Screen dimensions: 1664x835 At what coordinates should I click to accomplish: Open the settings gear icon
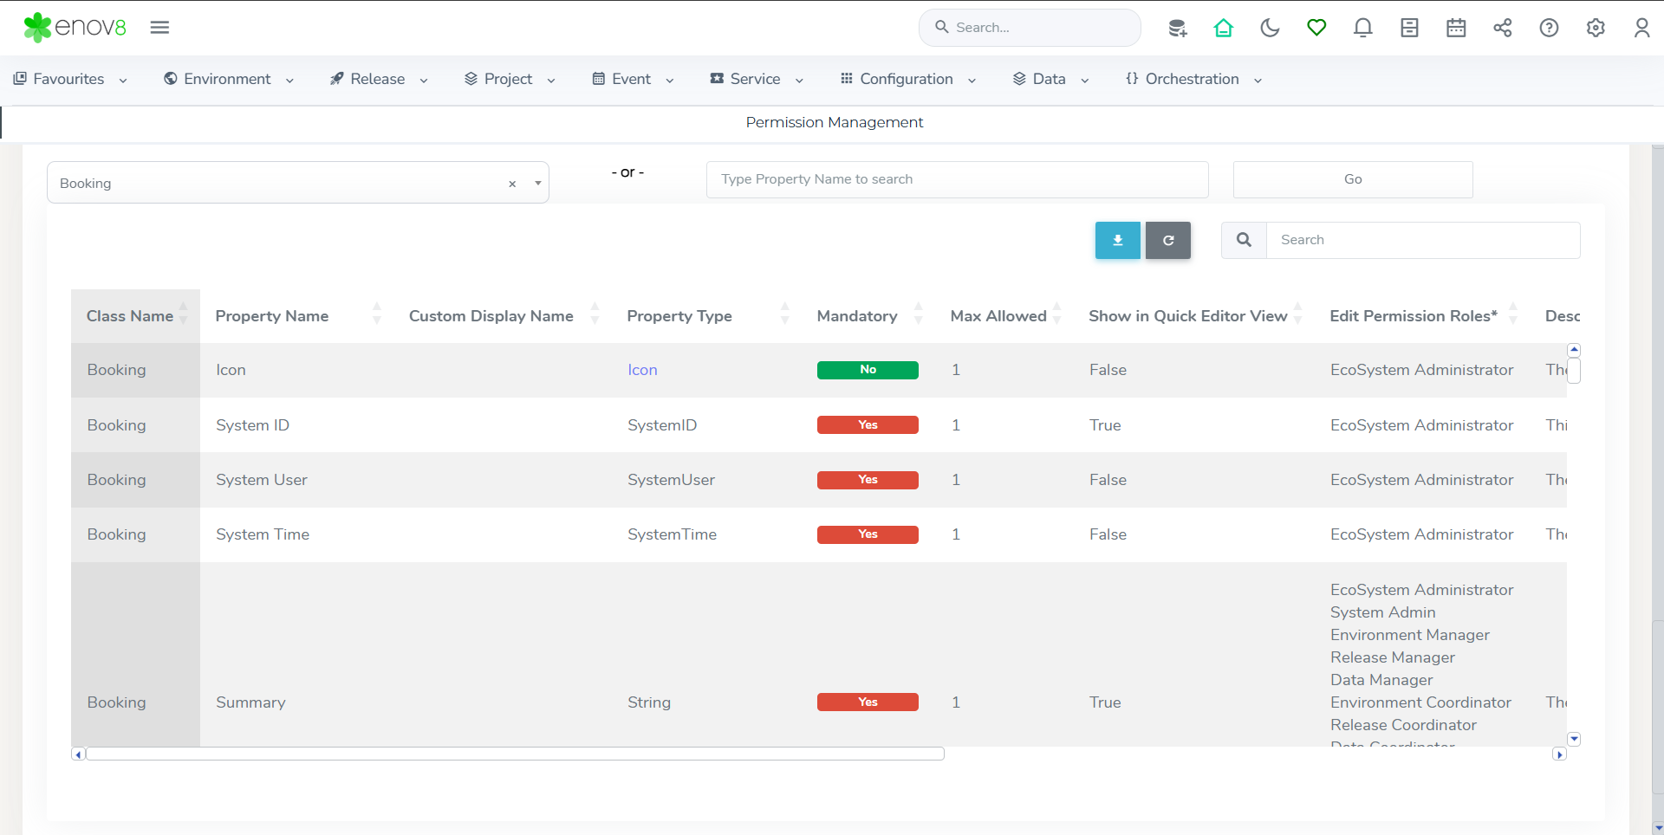1596,28
